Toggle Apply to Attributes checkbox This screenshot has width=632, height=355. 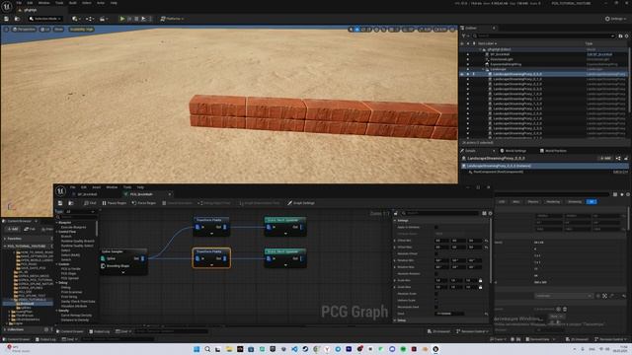436,228
